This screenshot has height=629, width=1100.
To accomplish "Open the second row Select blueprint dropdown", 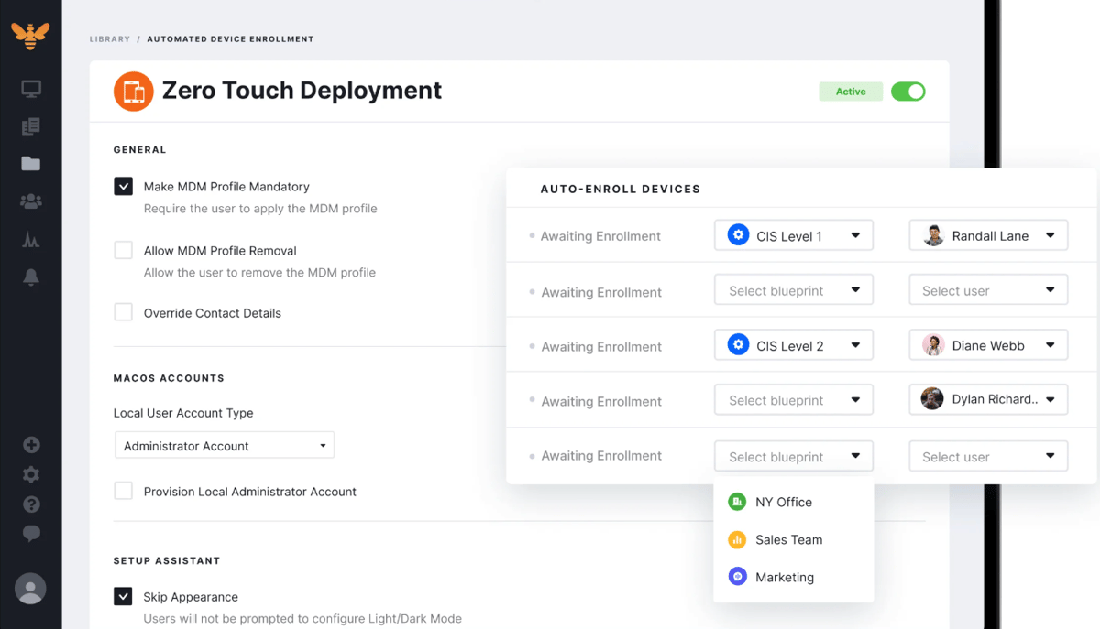I will click(794, 290).
